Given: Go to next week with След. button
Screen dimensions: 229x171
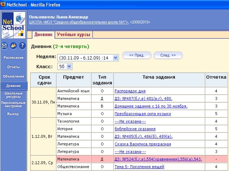Looking at the screenshot, I should (168, 55).
